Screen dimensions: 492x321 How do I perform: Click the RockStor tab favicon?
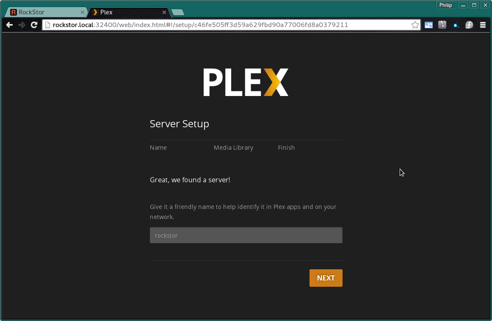14,12
